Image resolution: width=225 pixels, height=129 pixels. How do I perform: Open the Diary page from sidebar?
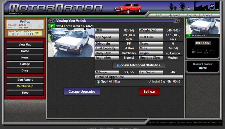[x=25, y=71]
